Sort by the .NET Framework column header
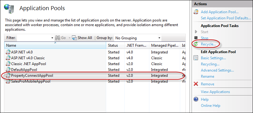The image size is (253, 113). tap(137, 45)
